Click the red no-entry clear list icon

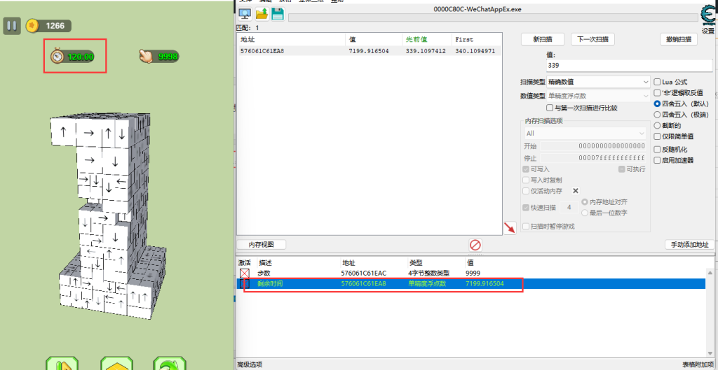point(475,245)
